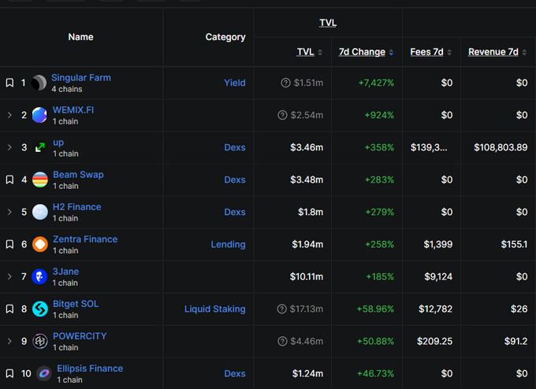This screenshot has height=389, width=536.
Task: Click the $10.11m TVL value
Action: click(x=307, y=276)
